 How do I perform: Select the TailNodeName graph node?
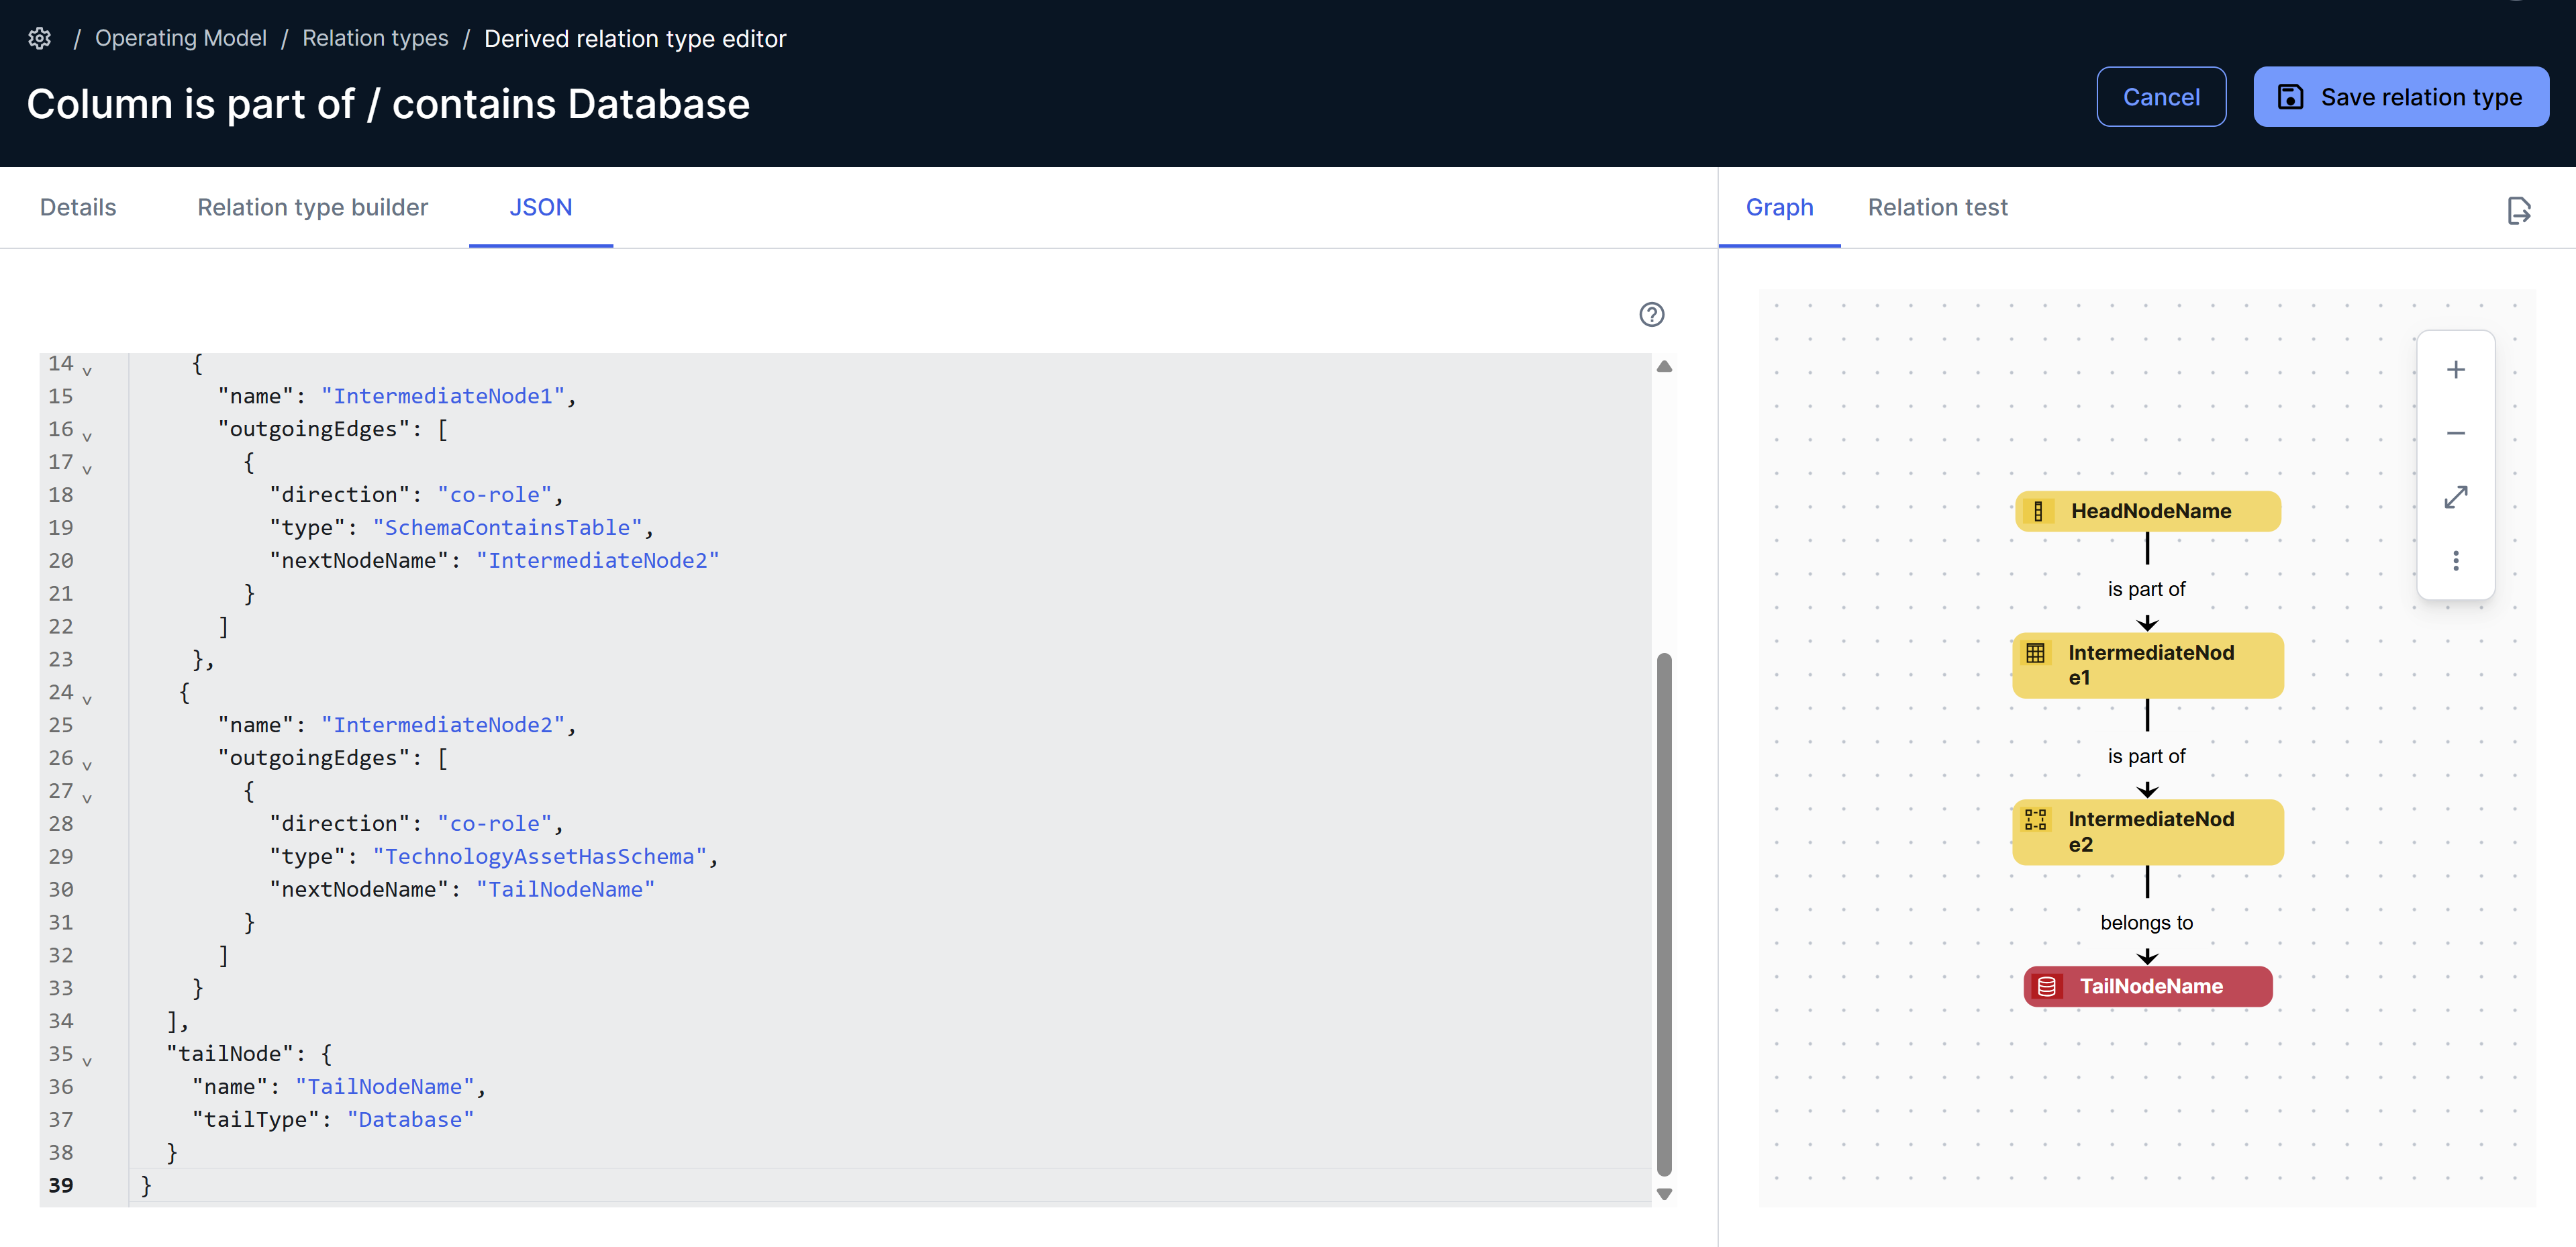(x=2147, y=986)
